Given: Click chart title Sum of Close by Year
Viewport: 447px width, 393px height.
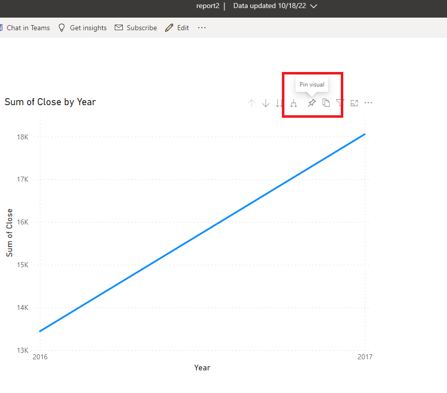Looking at the screenshot, I should pyautogui.click(x=50, y=102).
